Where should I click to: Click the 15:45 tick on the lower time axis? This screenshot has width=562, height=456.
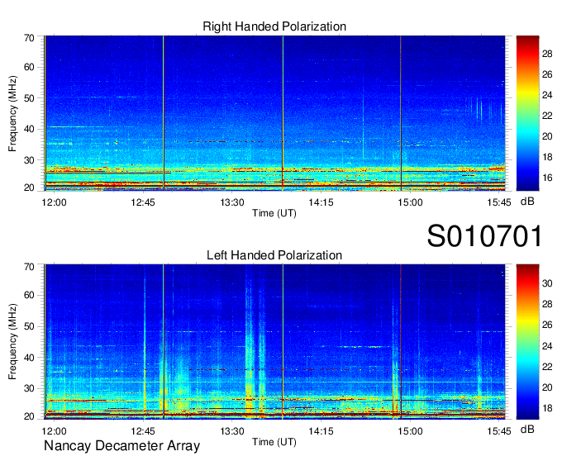coord(499,431)
